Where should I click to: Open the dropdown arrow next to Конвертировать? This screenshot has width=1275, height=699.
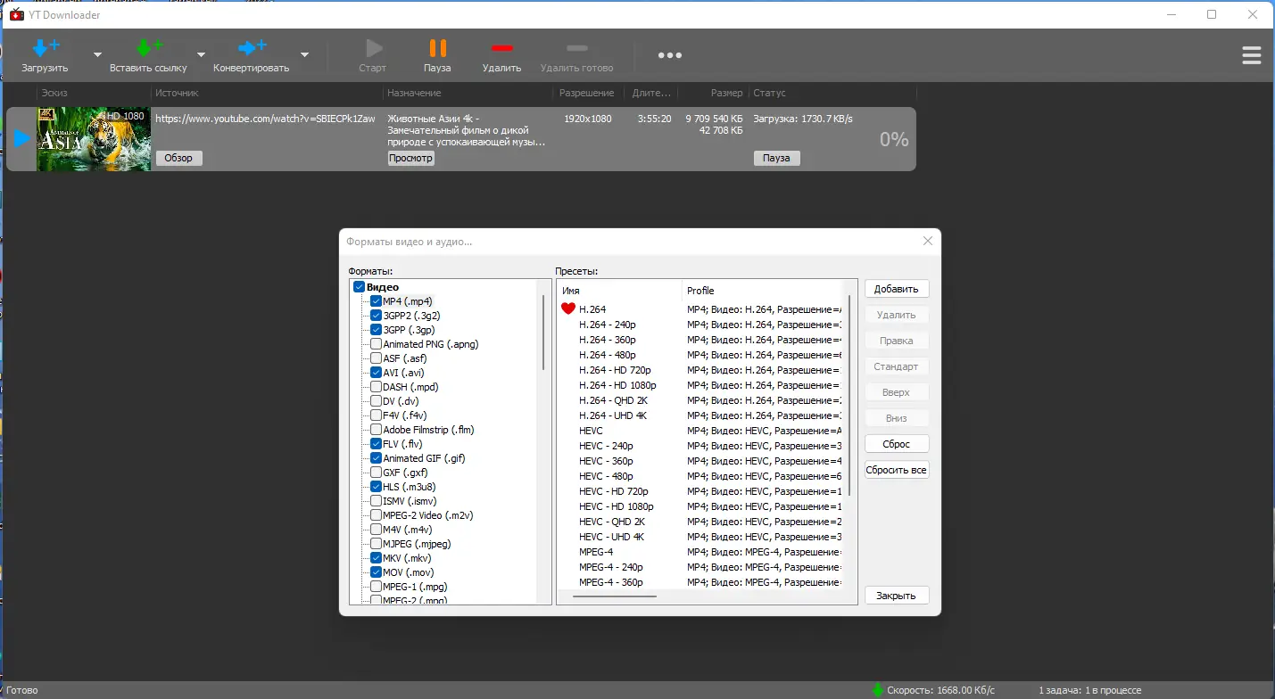tap(304, 54)
